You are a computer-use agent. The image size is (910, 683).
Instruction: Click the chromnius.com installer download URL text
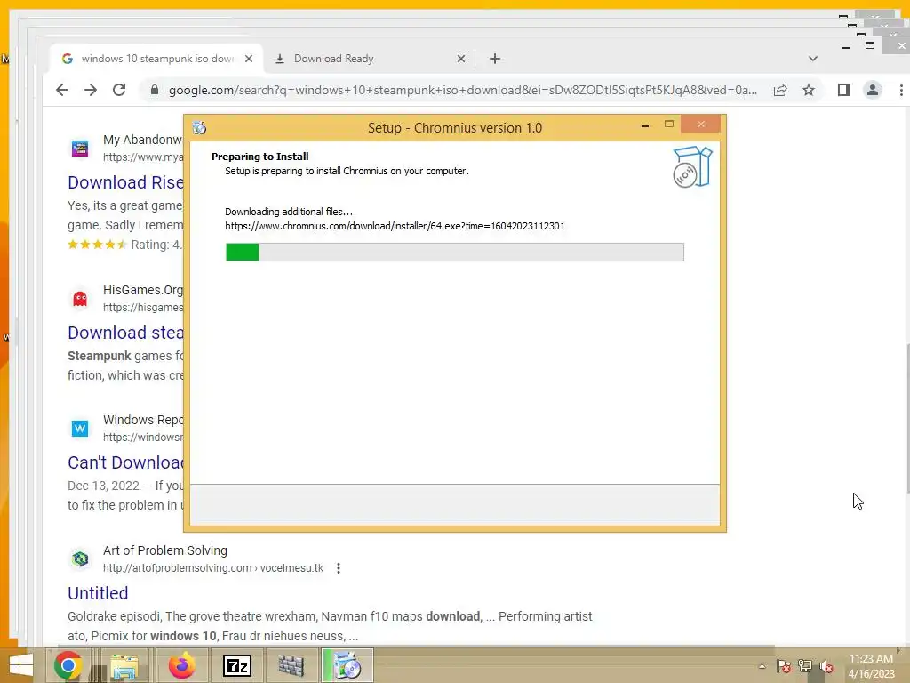[x=395, y=226]
